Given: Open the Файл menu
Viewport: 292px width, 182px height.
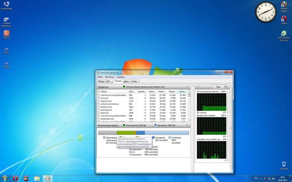Looking at the screenshot, I should (100, 77).
